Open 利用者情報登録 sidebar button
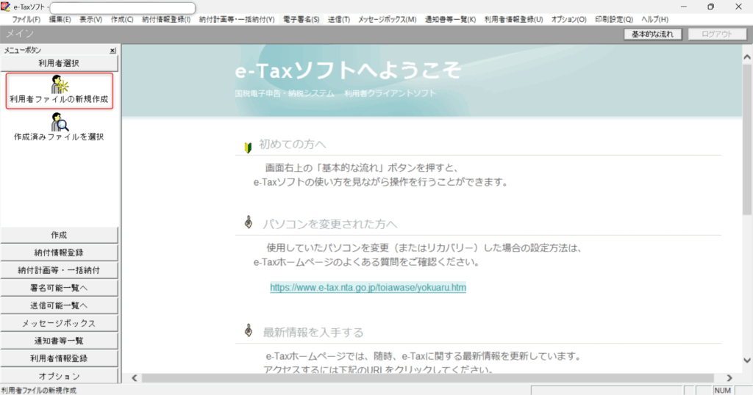The width and height of the screenshot is (753, 395). pyautogui.click(x=59, y=358)
